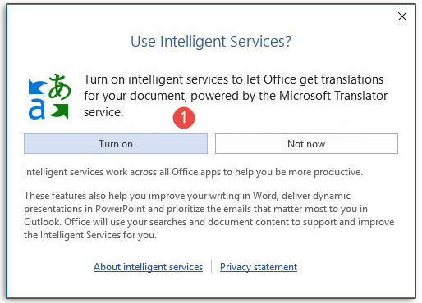
Task: Click the words Microsoft Translator in the description
Action: coord(333,96)
